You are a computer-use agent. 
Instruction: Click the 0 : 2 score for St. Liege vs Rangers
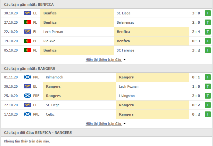pyautogui.click(x=196, y=105)
